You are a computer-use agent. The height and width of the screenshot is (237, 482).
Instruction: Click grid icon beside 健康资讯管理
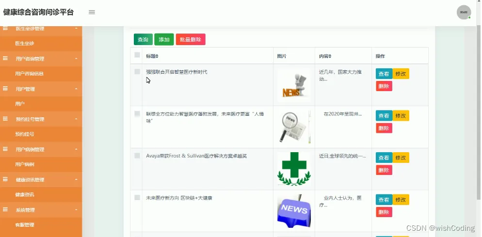click(x=5, y=179)
